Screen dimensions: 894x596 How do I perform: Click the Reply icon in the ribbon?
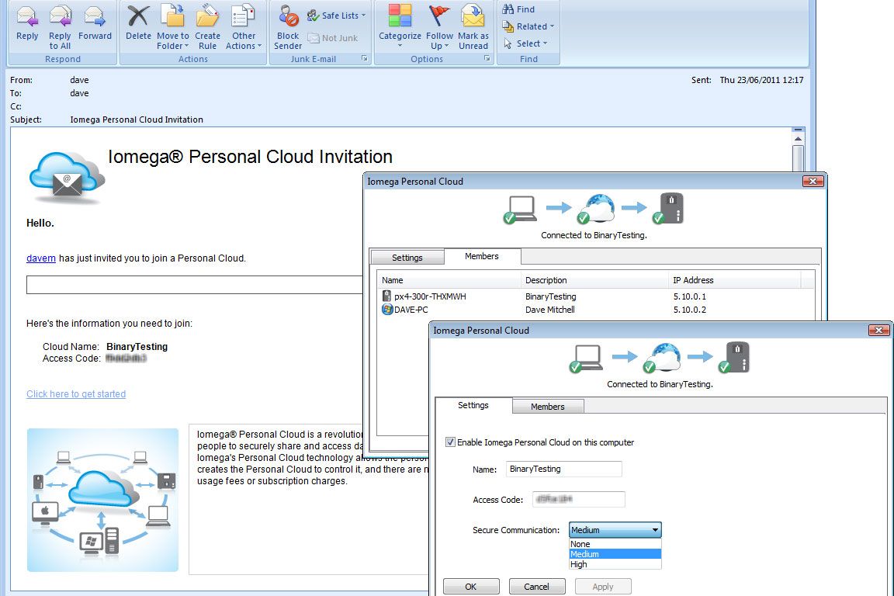pos(27,23)
